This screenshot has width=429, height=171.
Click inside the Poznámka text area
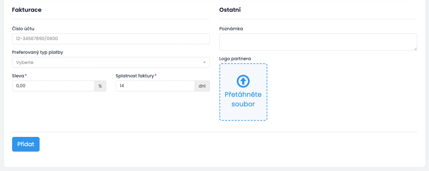click(x=318, y=42)
